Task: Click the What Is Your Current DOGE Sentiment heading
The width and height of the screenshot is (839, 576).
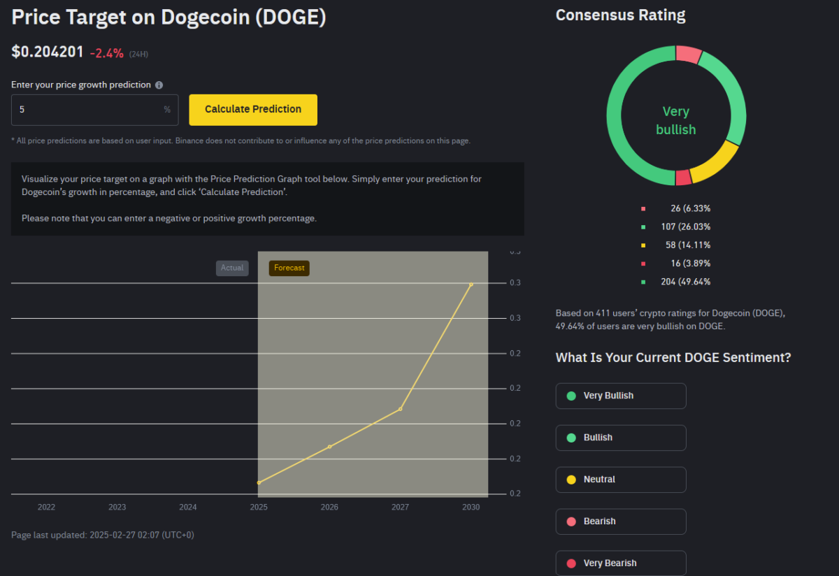Action: (673, 358)
